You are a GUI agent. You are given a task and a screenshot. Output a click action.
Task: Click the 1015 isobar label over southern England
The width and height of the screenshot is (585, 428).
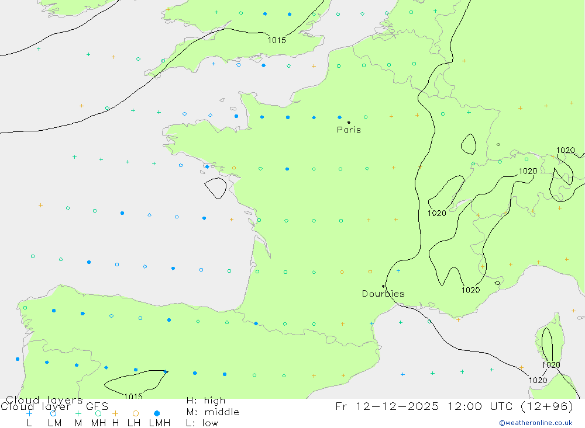click(277, 40)
